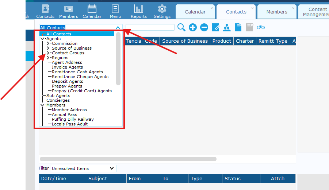The image size is (329, 190).
Task: Click the plus add contact icon
Action: pyautogui.click(x=193, y=27)
